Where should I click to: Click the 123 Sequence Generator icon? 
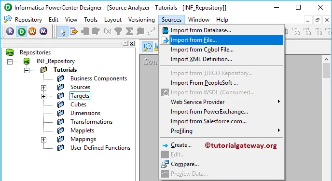152,31
